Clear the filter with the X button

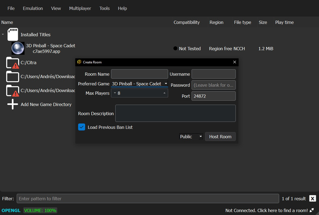pos(313,198)
